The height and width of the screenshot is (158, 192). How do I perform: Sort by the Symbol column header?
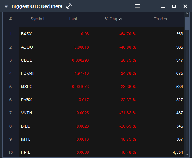click(x=37, y=19)
